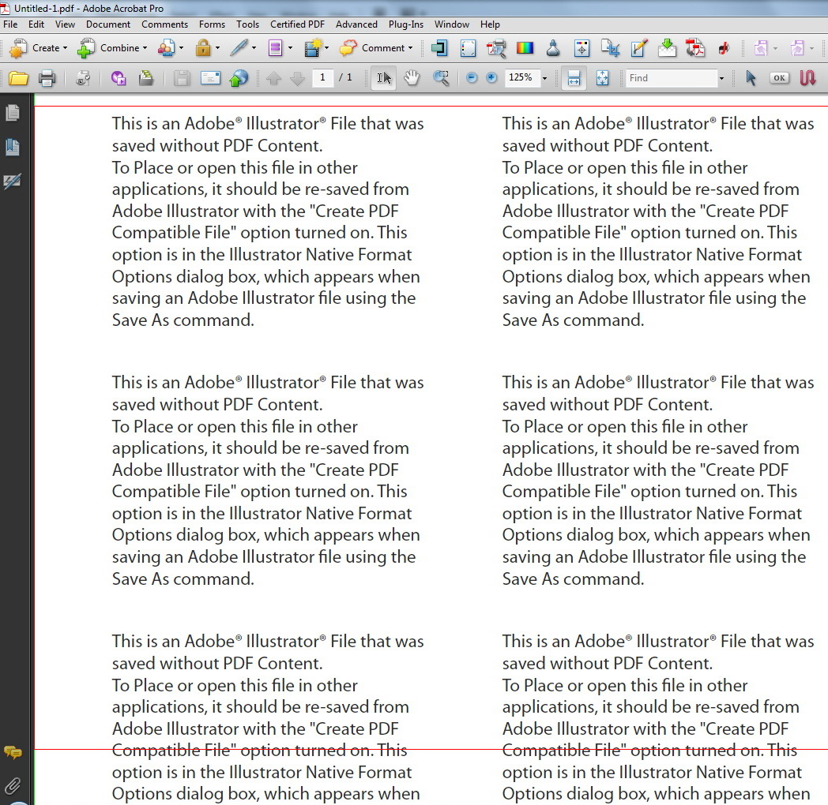Expand the Create dropdown arrow

click(x=66, y=48)
